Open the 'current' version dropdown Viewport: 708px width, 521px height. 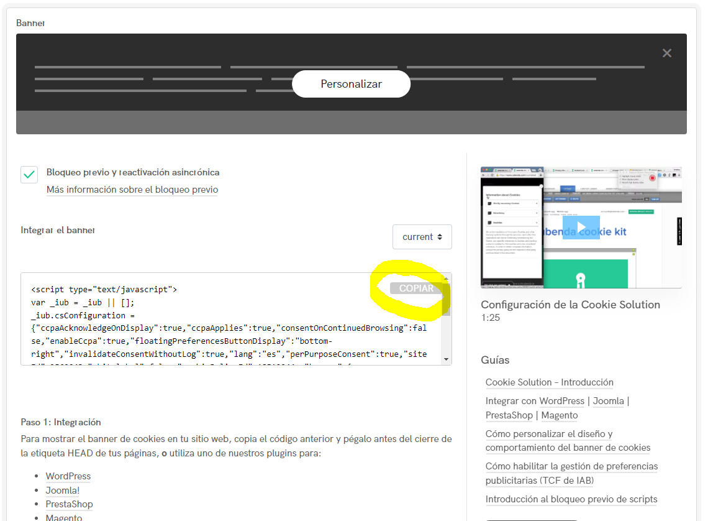pos(422,237)
